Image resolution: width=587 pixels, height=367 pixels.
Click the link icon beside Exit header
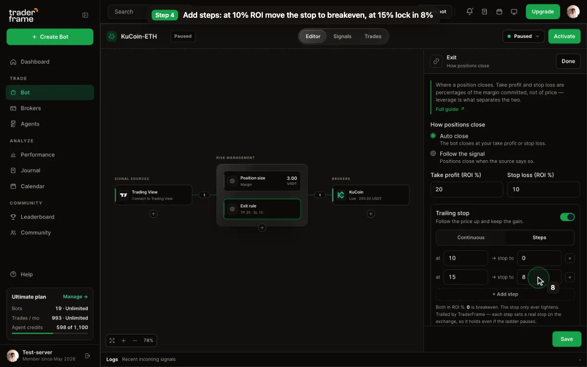(436, 61)
